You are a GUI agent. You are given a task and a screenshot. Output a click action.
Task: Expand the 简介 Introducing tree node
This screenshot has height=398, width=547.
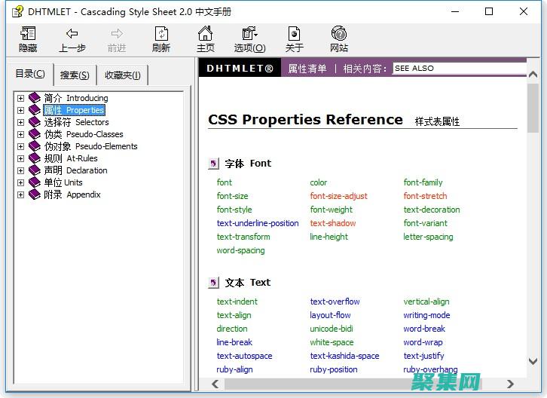[21, 98]
